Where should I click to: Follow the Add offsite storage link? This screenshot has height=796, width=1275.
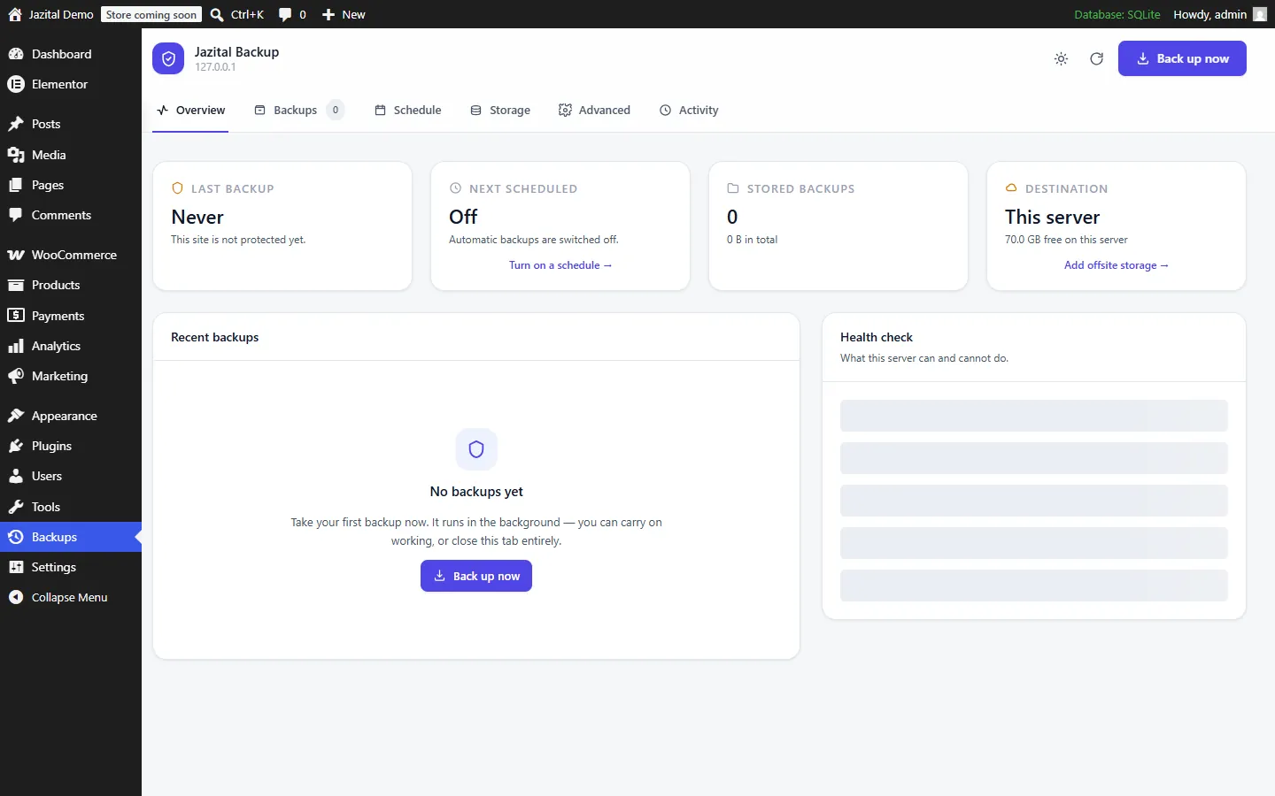click(x=1117, y=265)
